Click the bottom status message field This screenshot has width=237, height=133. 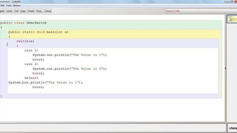click(113, 128)
